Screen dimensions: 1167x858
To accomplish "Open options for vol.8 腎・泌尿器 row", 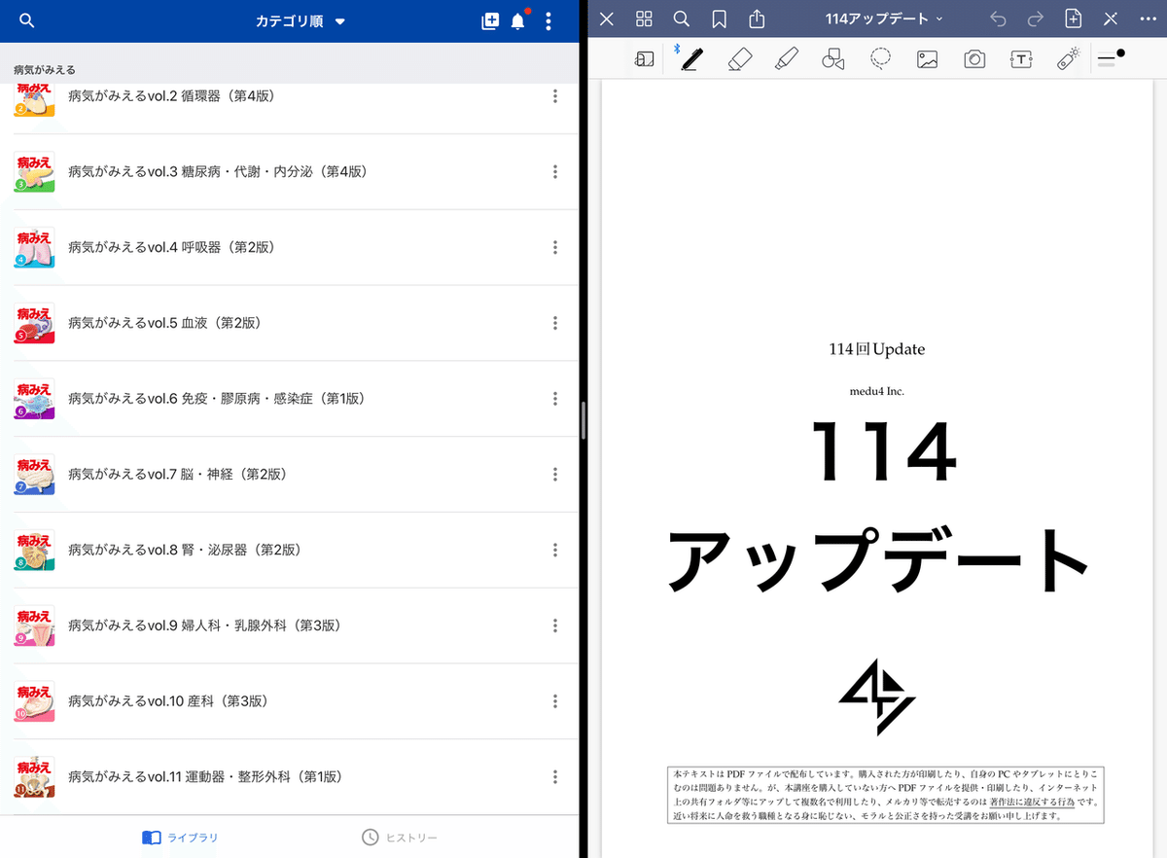I will click(x=555, y=550).
